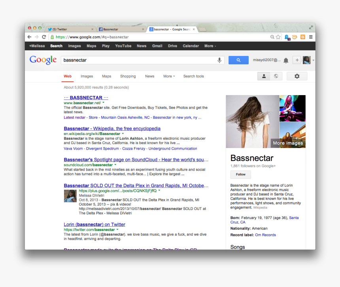Click the orange Blogger extension icon
Screen dimensions: 340x287
pyautogui.click(x=303, y=37)
